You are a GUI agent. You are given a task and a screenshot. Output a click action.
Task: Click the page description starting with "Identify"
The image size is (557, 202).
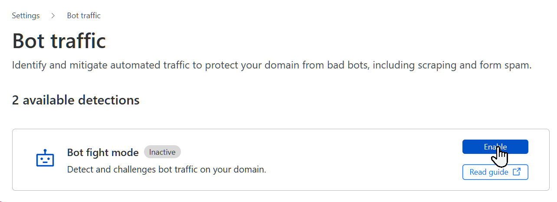pos(272,66)
